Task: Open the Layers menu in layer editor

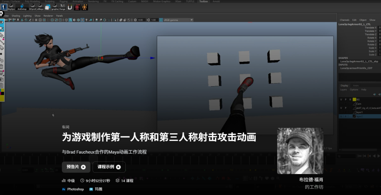Action: [343, 90]
